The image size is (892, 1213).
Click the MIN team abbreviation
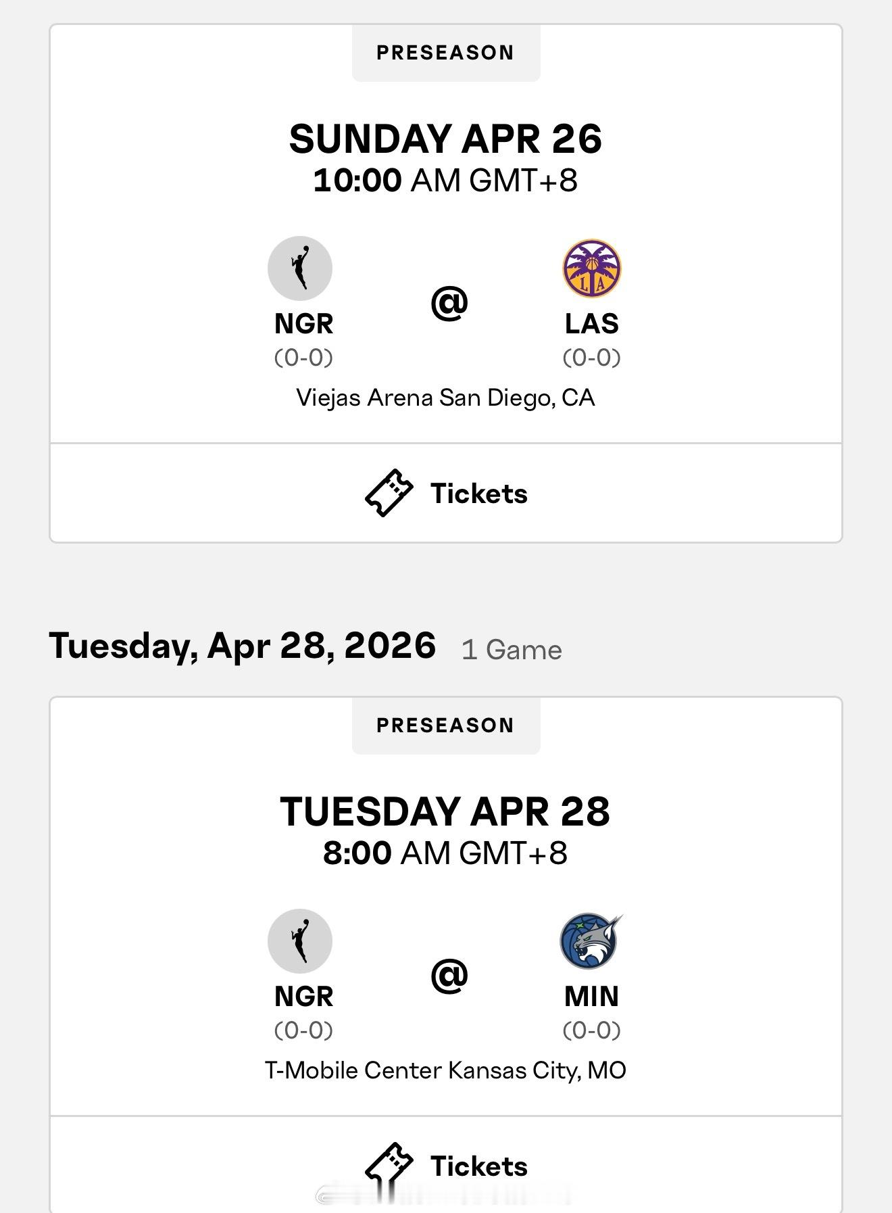[592, 997]
